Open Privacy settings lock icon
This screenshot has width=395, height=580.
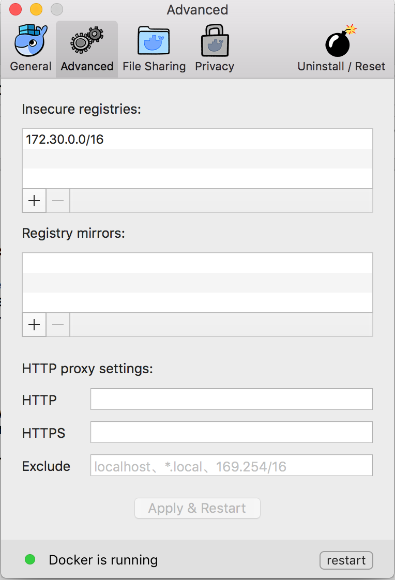(x=214, y=40)
